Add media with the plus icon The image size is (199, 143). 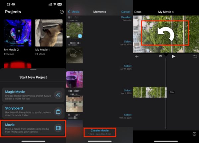click(137, 56)
